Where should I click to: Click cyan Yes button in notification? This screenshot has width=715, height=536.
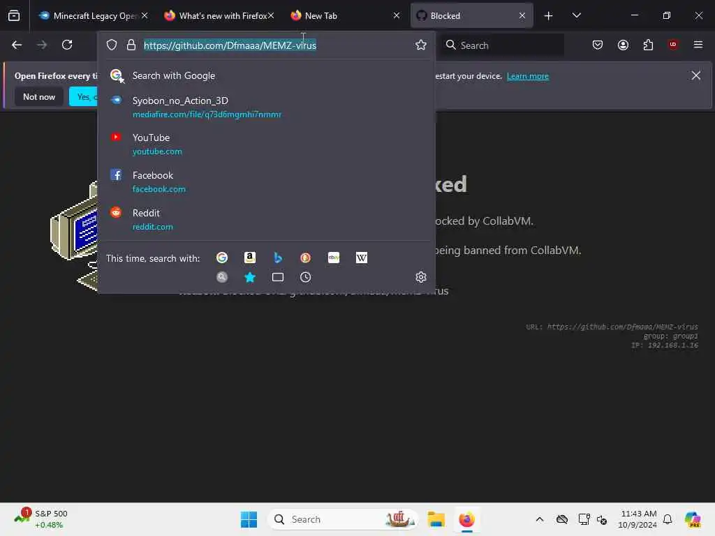coord(84,96)
